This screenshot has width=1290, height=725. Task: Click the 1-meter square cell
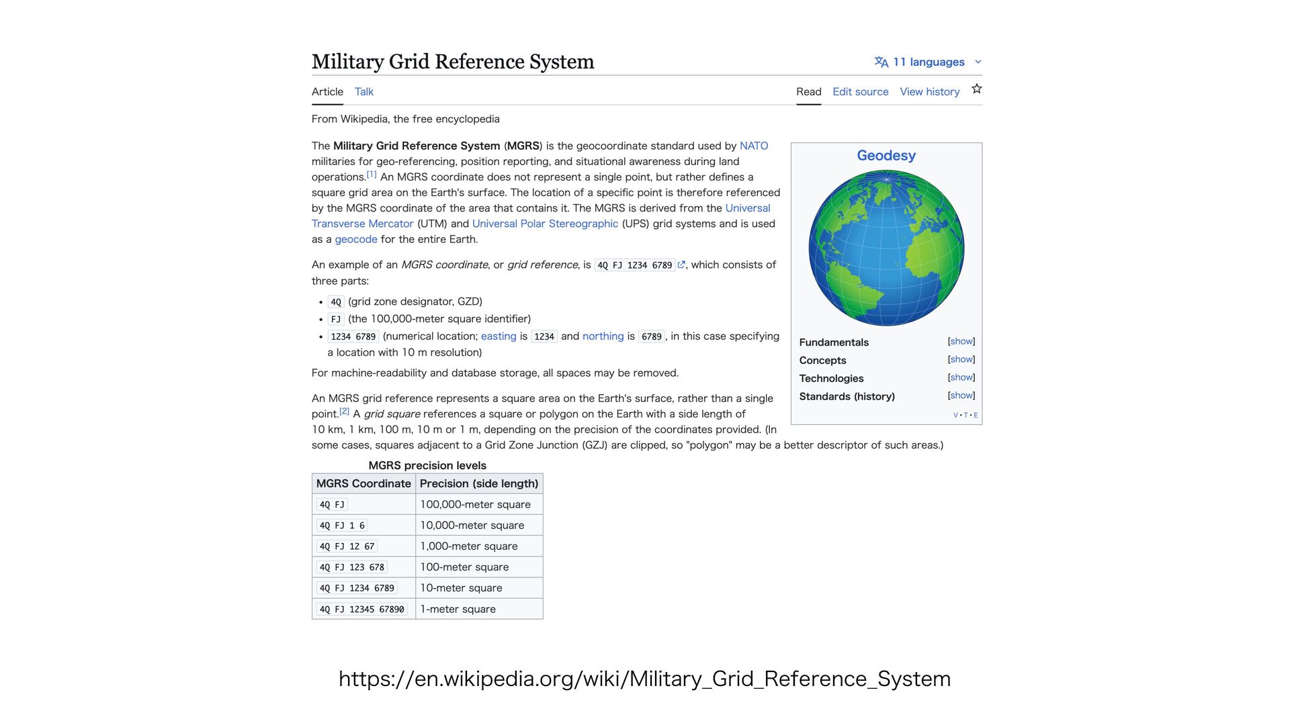coord(479,609)
